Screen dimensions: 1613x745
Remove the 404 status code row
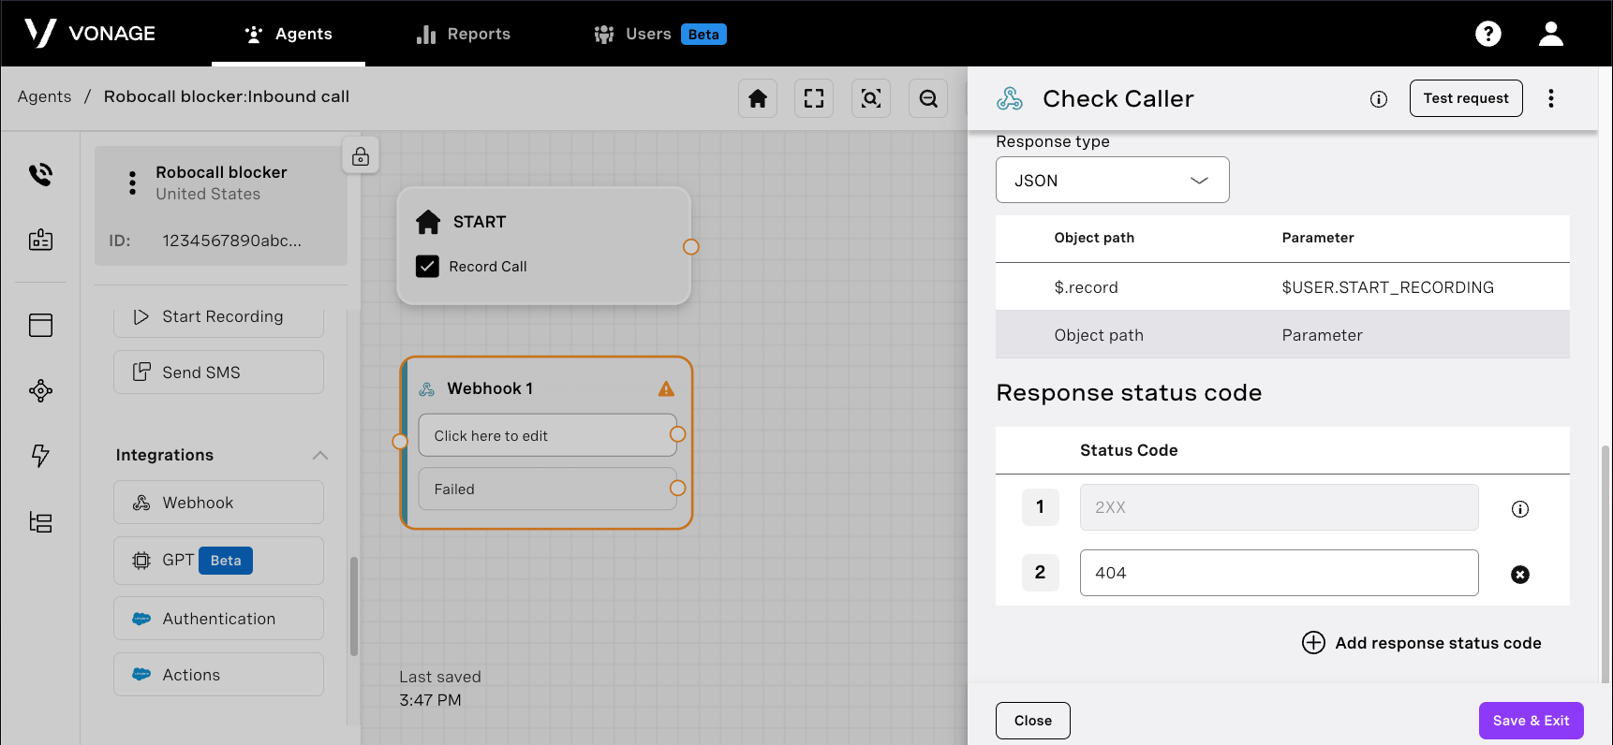coord(1520,575)
